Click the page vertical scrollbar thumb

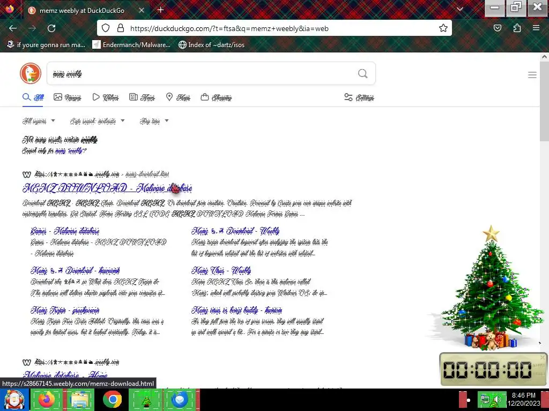544,101
